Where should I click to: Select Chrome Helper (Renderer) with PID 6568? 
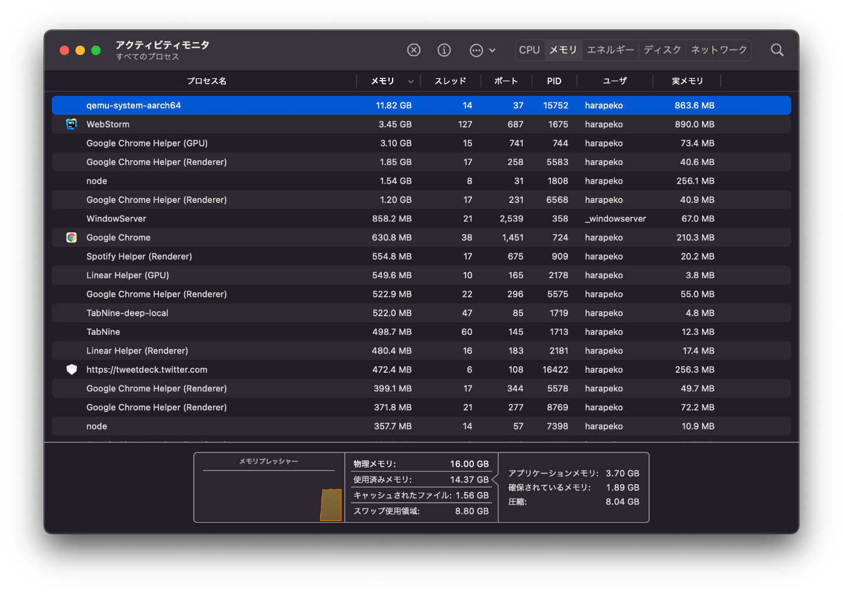(x=421, y=200)
